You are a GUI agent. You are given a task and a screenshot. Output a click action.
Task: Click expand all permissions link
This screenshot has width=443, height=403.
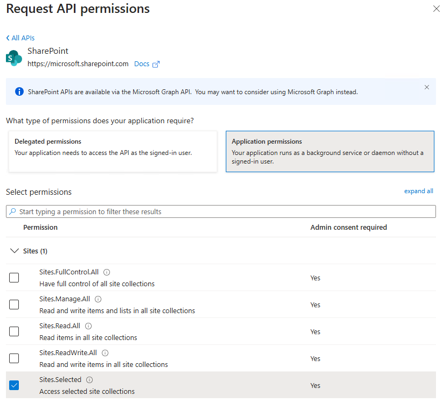418,191
